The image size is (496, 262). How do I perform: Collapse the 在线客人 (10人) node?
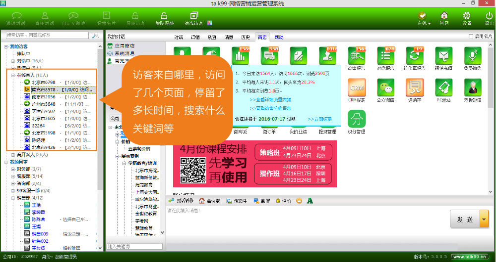[13, 75]
